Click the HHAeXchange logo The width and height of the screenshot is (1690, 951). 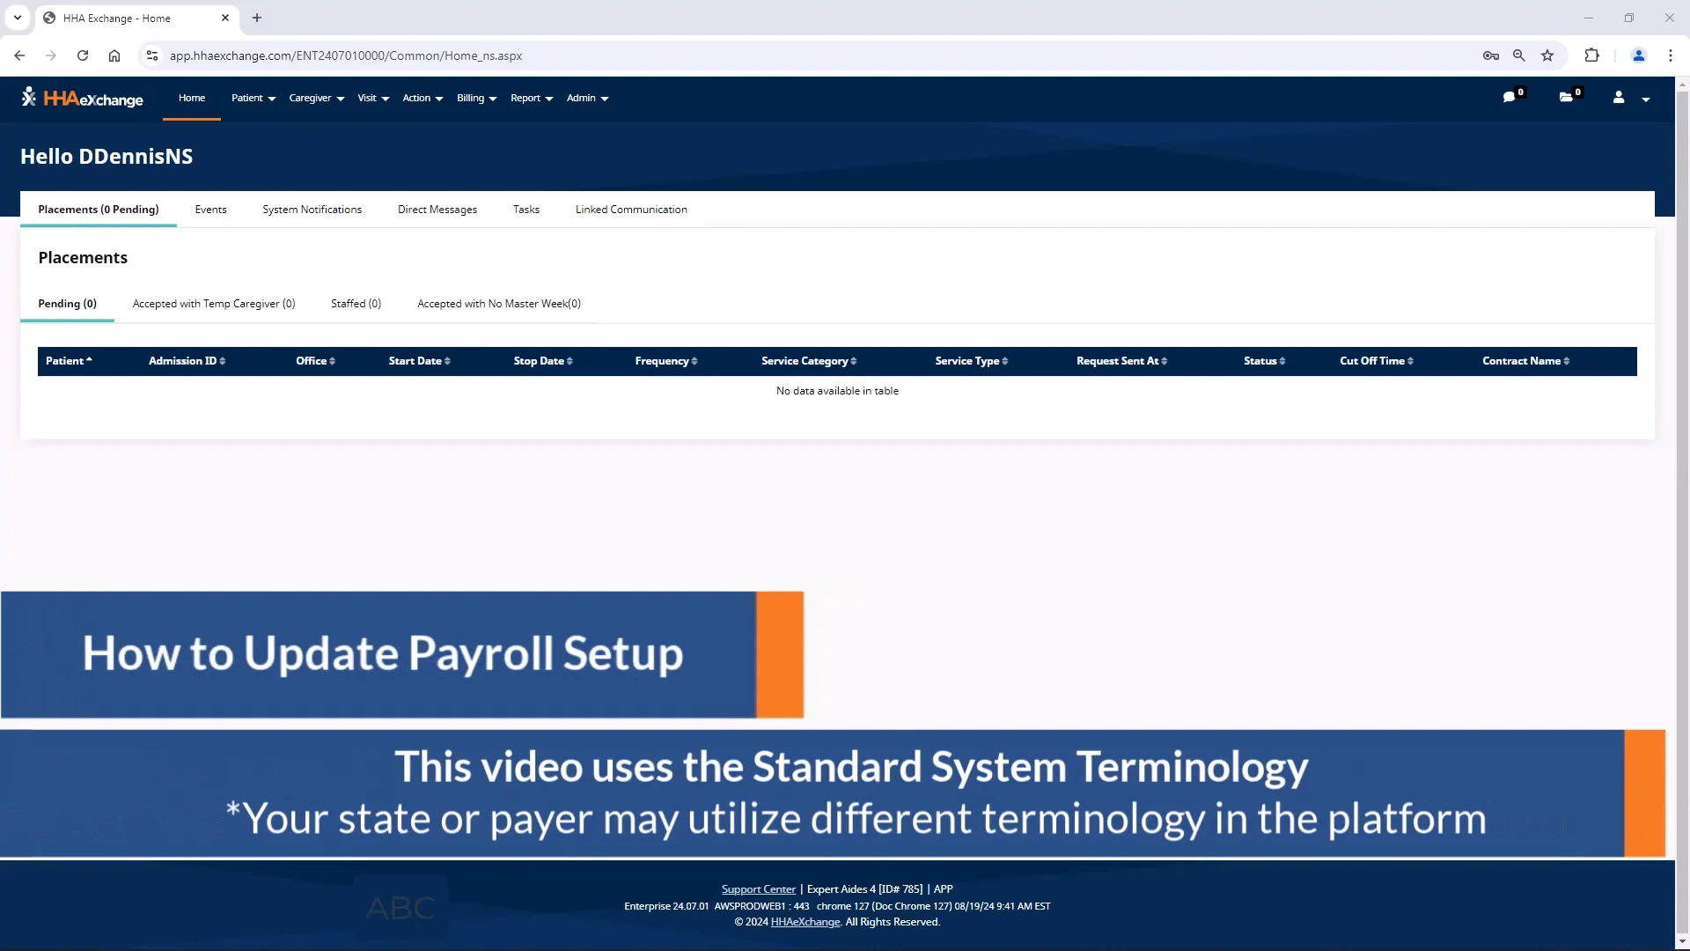[82, 98]
